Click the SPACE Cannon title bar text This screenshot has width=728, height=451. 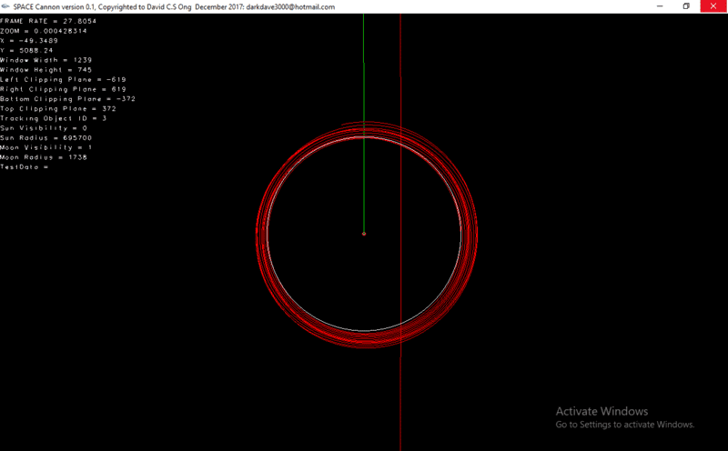[x=173, y=6]
